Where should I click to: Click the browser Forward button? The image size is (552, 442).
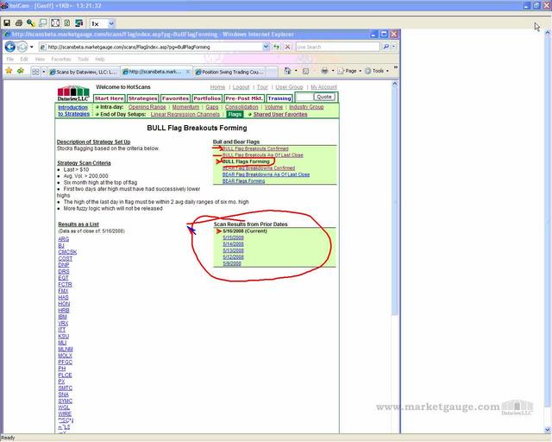[22, 47]
